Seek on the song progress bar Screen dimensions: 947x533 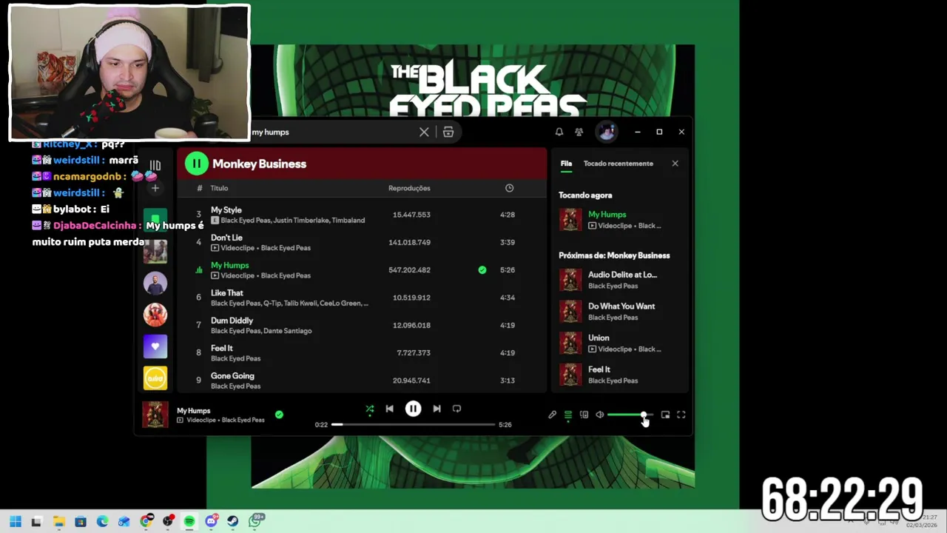pos(413,425)
